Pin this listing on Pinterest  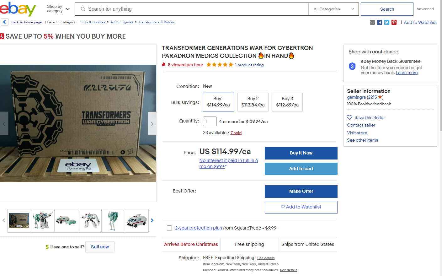click(x=394, y=22)
